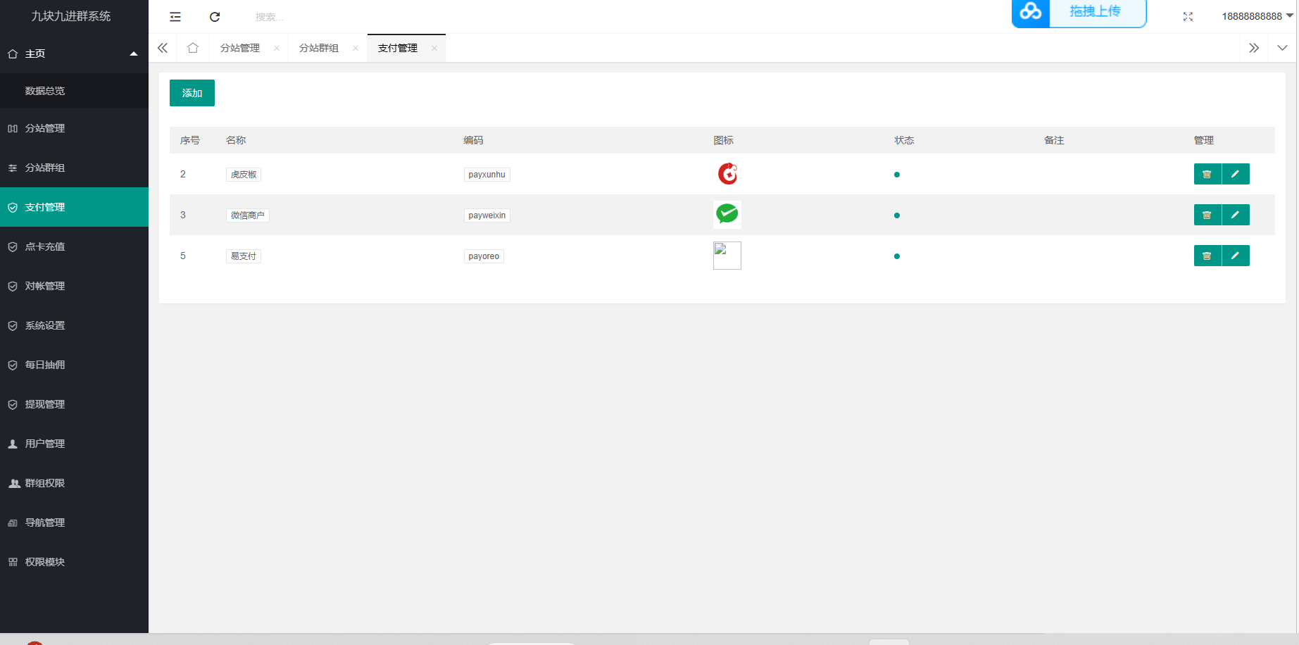This screenshot has height=645, width=1299.
Task: Click the refresh page icon
Action: tap(215, 17)
